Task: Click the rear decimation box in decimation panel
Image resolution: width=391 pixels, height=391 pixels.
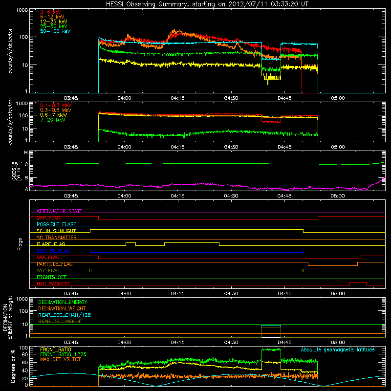Action: click(271, 331)
